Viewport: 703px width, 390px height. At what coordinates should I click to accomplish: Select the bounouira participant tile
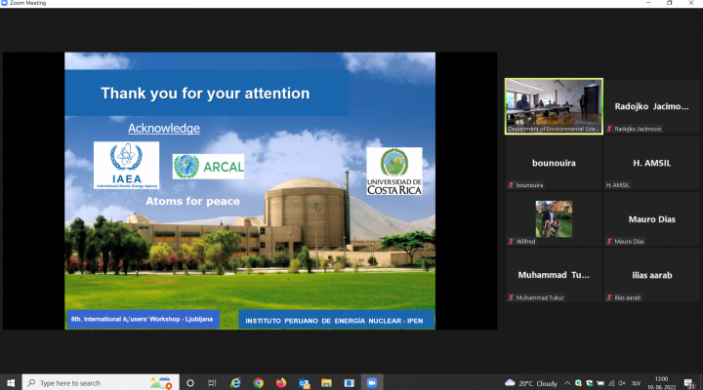(x=554, y=163)
